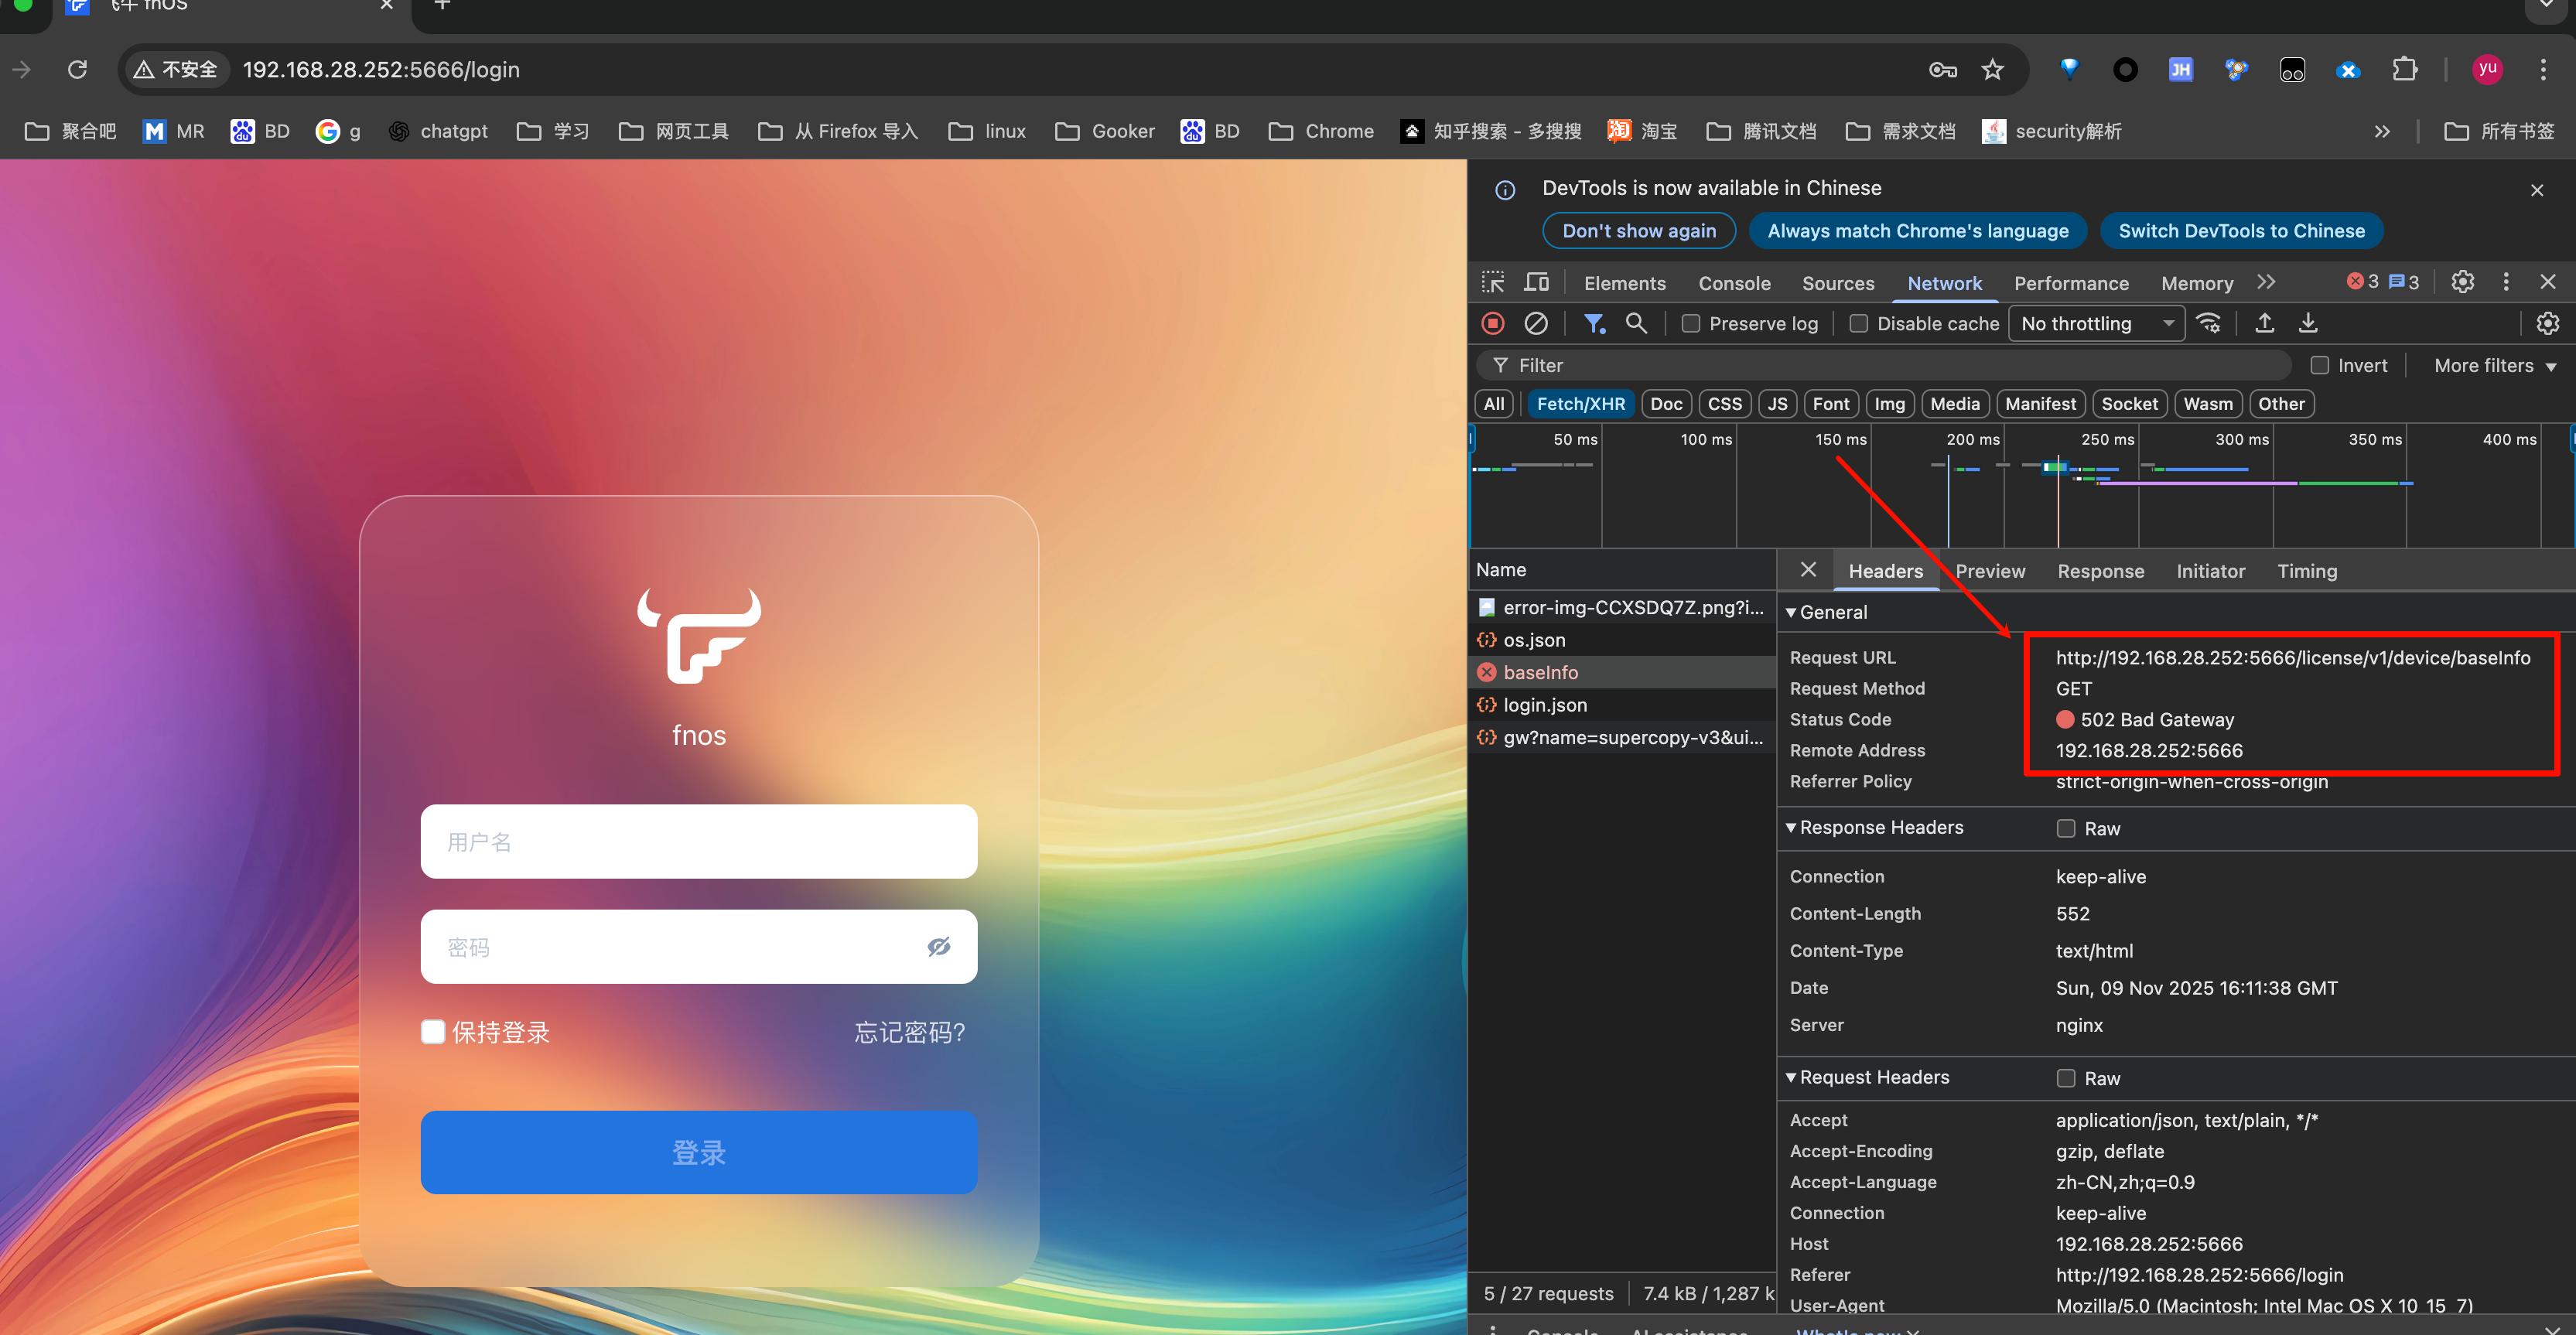Click Switch DevTools to Chinese
The width and height of the screenshot is (2576, 1335).
[x=2241, y=231]
